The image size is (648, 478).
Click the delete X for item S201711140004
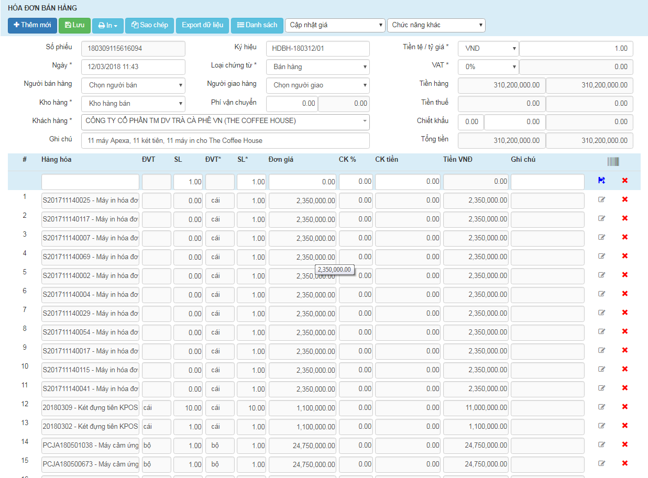tap(624, 294)
